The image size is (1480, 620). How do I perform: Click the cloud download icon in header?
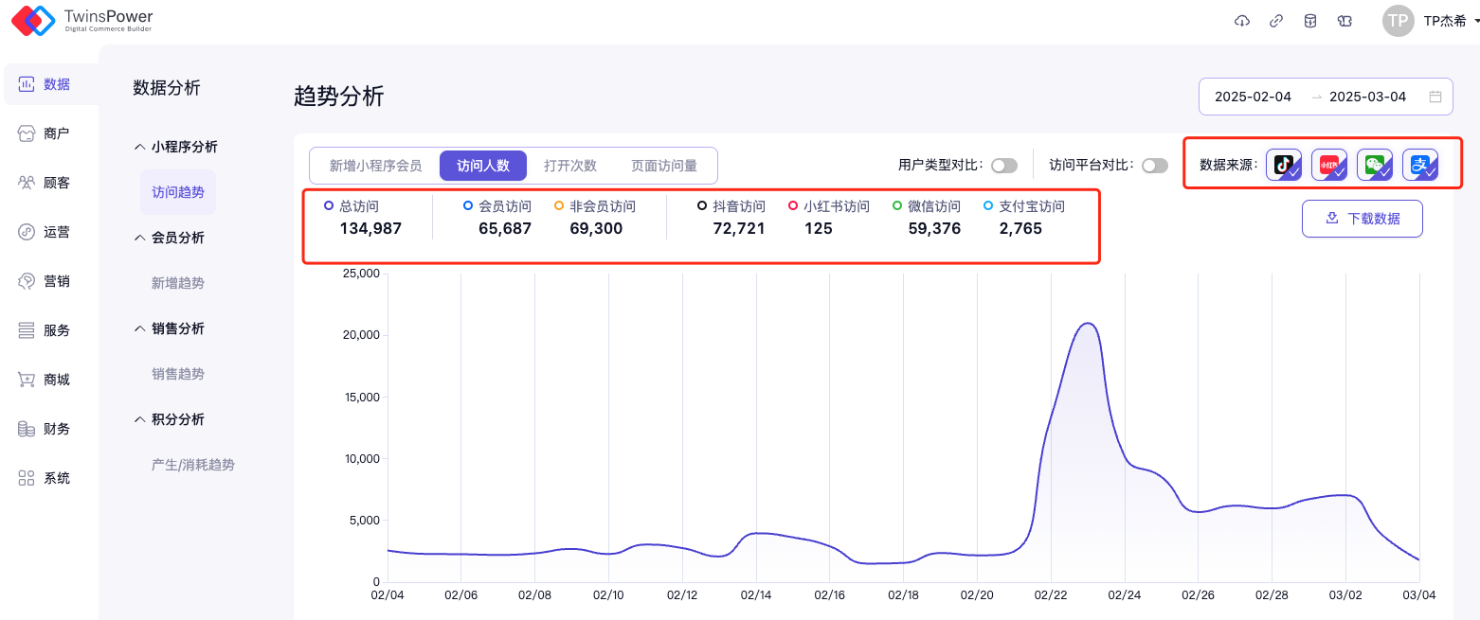(x=1242, y=21)
